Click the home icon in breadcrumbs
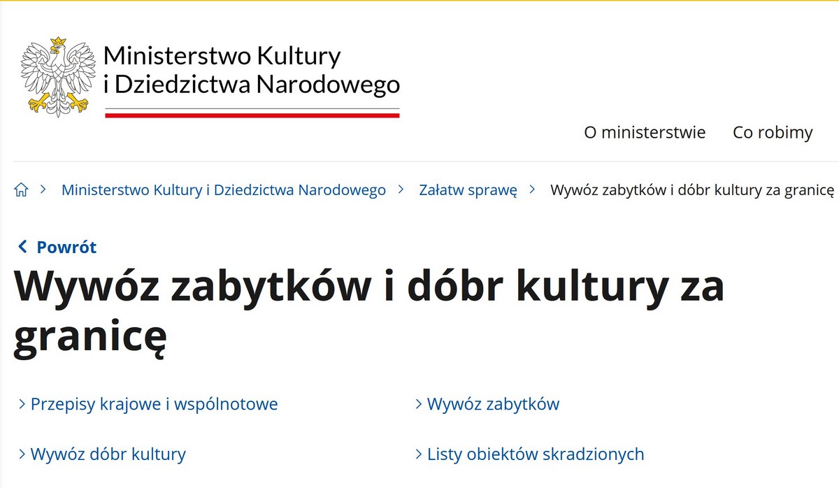 click(22, 190)
